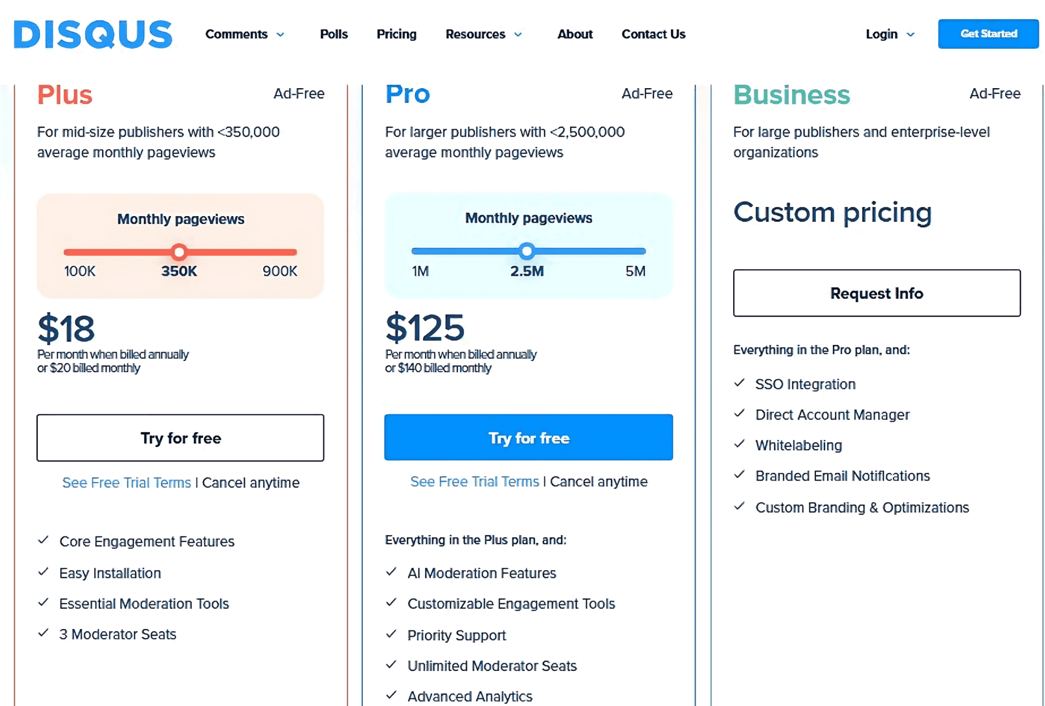This screenshot has height=706, width=1045.
Task: Go to the Pricing page
Action: click(x=396, y=34)
